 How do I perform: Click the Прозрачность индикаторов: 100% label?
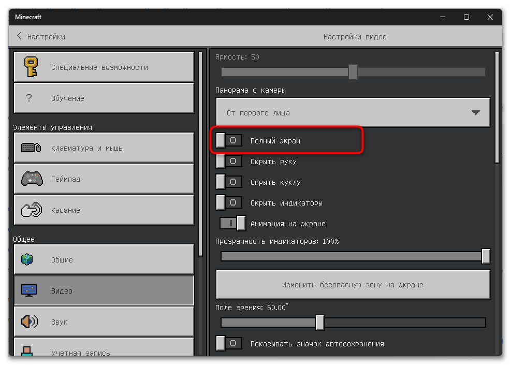click(277, 241)
